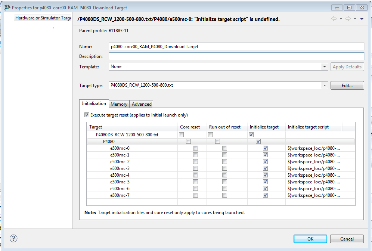Toggle Initialize target for P4080DS_RCW row
The image size is (372, 251).
pyautogui.click(x=251, y=135)
